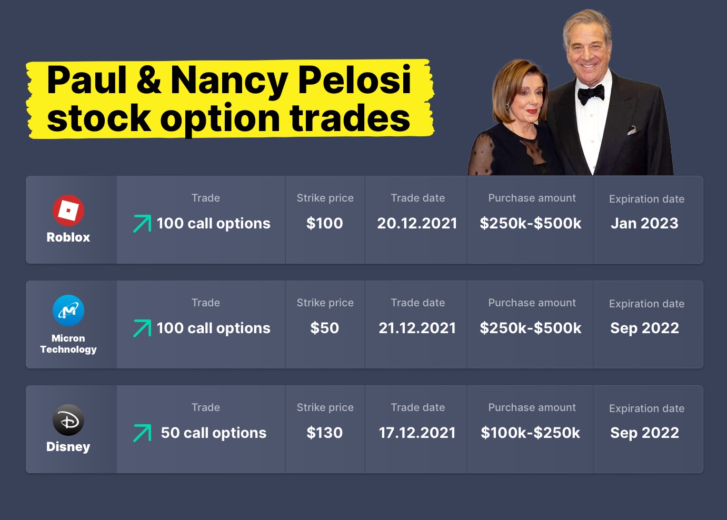Screen dimensions: 727x520
Task: Click the 21.12.2021 trade date
Action: click(x=417, y=328)
